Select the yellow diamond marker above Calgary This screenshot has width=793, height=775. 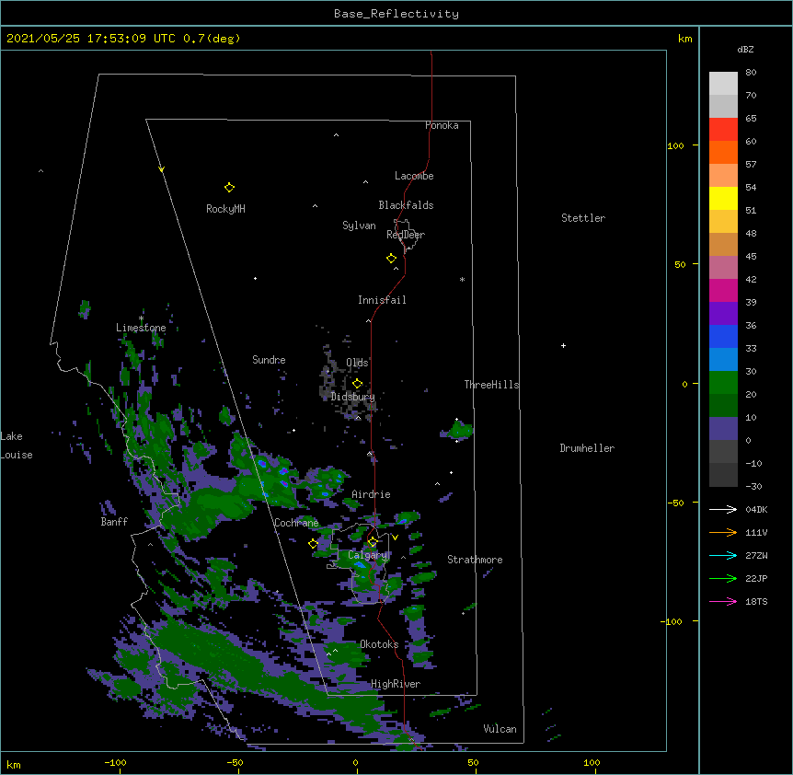373,542
